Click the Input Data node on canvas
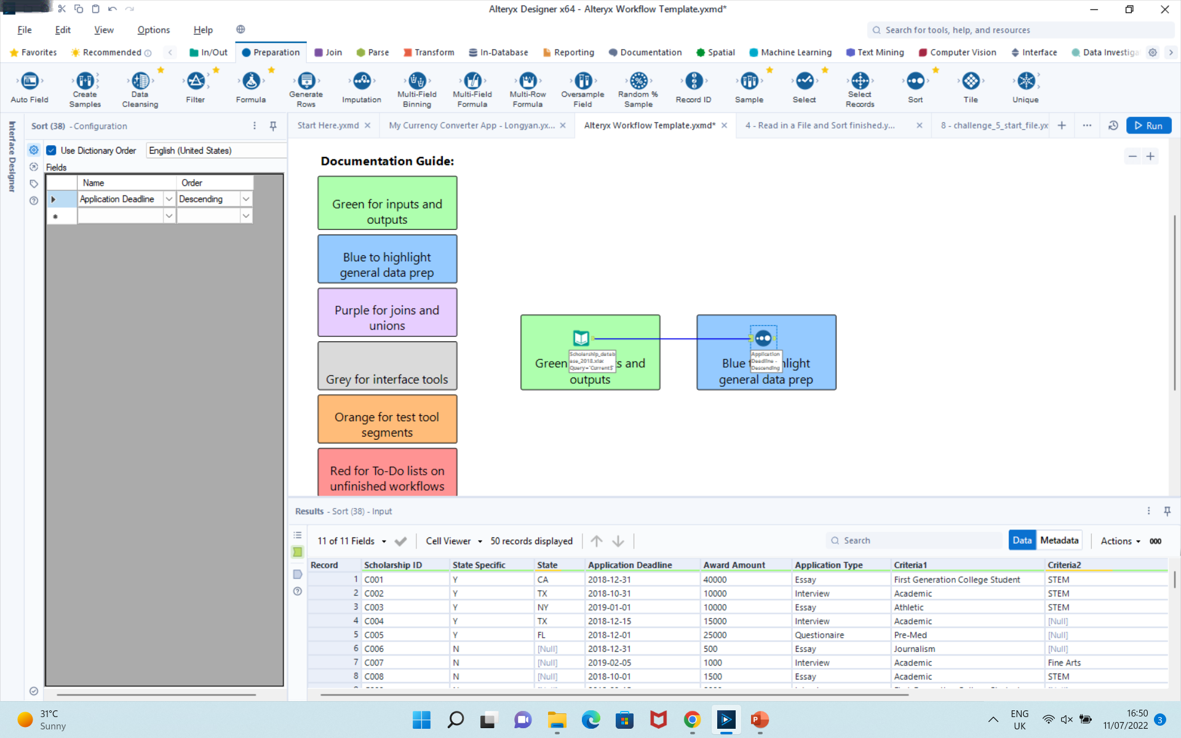Viewport: 1181px width, 738px height. tap(581, 338)
